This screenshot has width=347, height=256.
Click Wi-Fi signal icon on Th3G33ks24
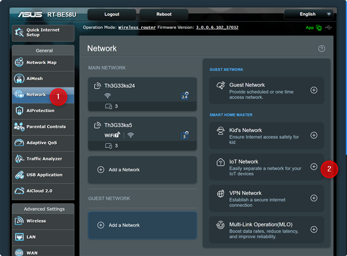(x=108, y=95)
